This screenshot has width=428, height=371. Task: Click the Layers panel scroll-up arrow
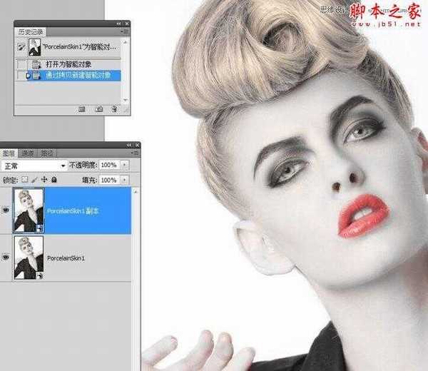[x=136, y=192]
